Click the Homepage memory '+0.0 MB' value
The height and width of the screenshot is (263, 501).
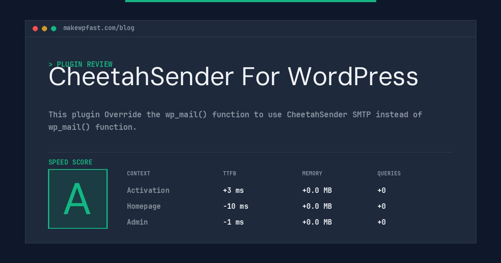317,206
